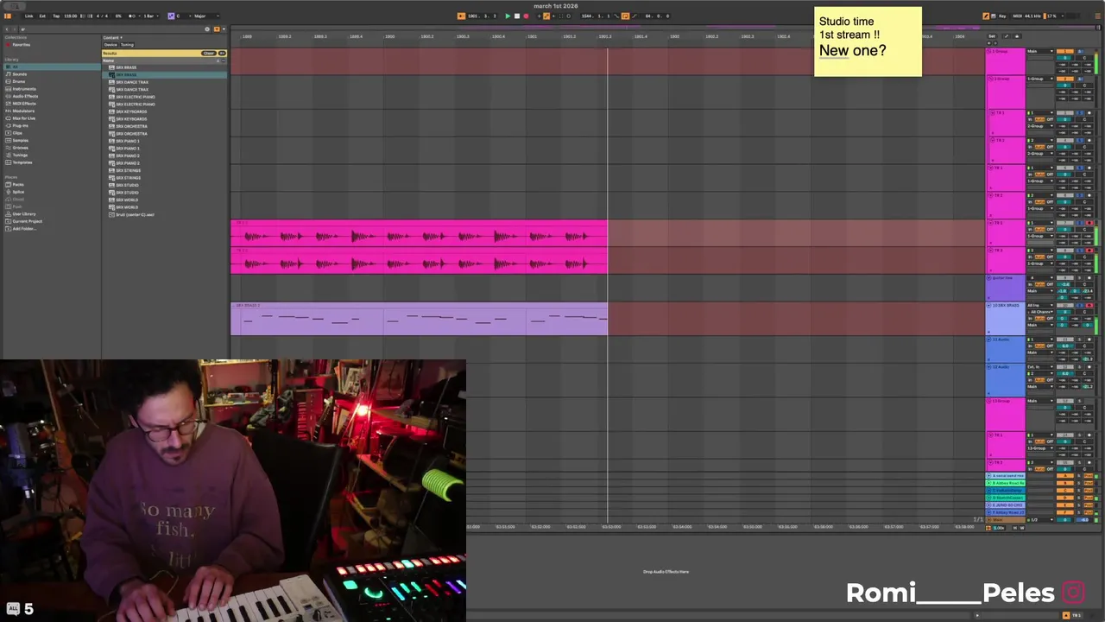Click the Set locator button
The image size is (1105, 622).
992,36
